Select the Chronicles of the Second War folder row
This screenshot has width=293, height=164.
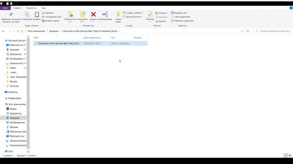click(x=90, y=43)
